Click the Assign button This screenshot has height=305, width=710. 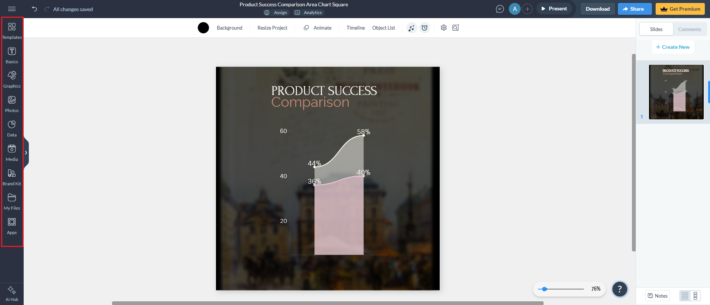tap(276, 13)
